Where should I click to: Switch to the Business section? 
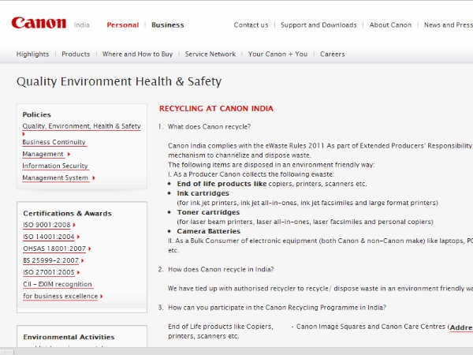(168, 25)
